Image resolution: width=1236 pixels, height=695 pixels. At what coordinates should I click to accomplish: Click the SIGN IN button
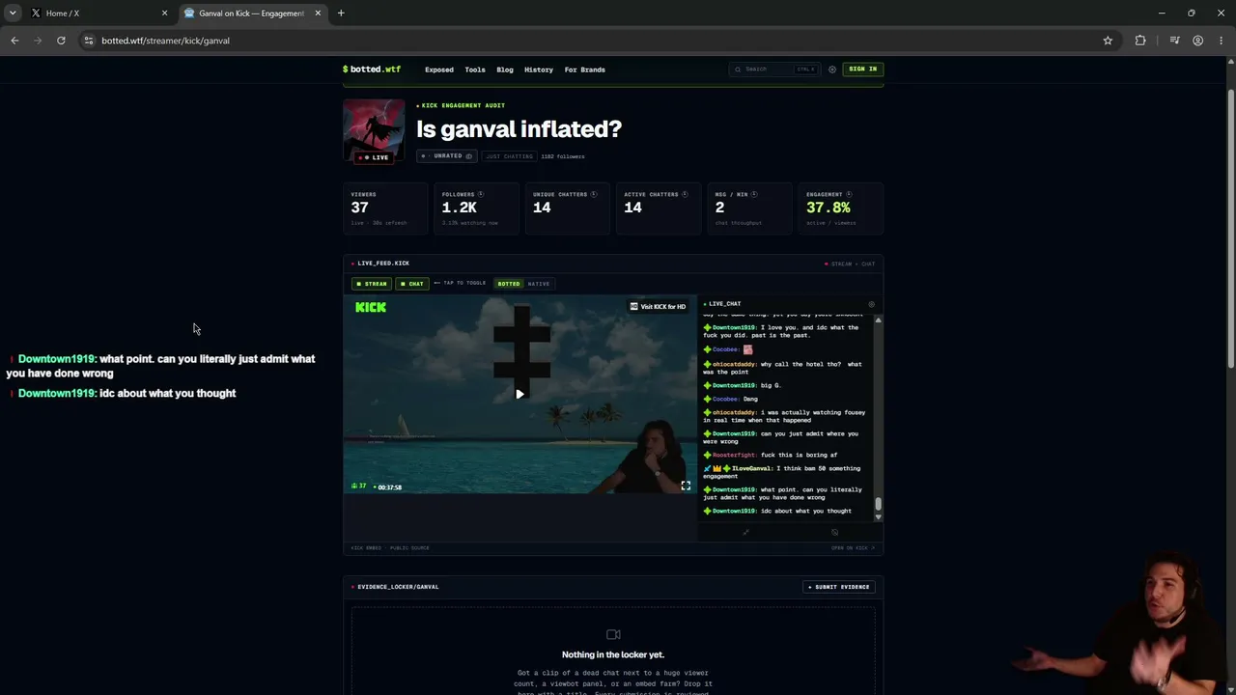pos(863,69)
